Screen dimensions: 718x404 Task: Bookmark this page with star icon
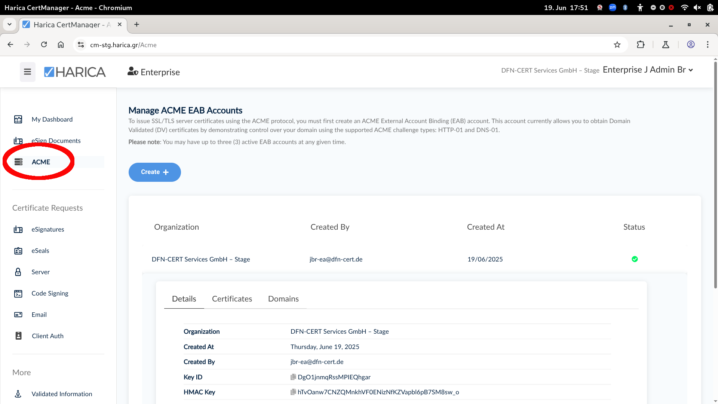[x=617, y=45]
